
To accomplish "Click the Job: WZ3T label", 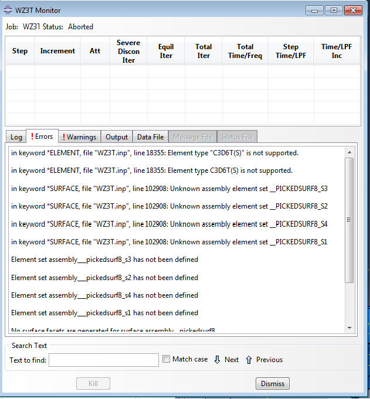I will tap(23, 27).
